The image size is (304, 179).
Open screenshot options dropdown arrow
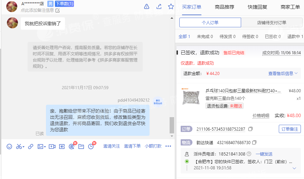click(x=23, y=147)
